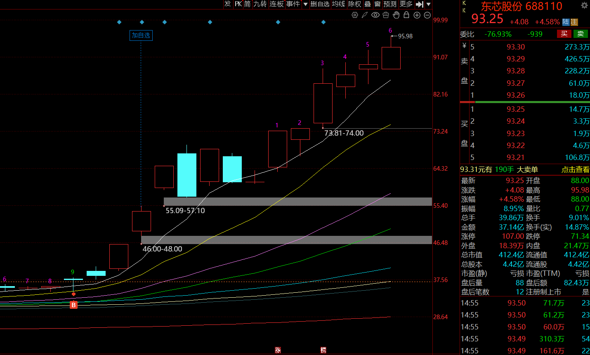Click the 总市值 412.4亿 value

[x=511, y=255]
